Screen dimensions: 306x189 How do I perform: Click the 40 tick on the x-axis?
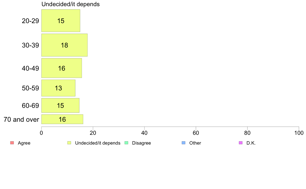pos(144,133)
